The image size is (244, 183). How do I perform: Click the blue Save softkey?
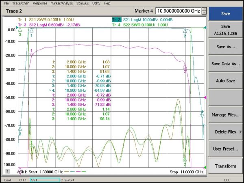[225, 14]
